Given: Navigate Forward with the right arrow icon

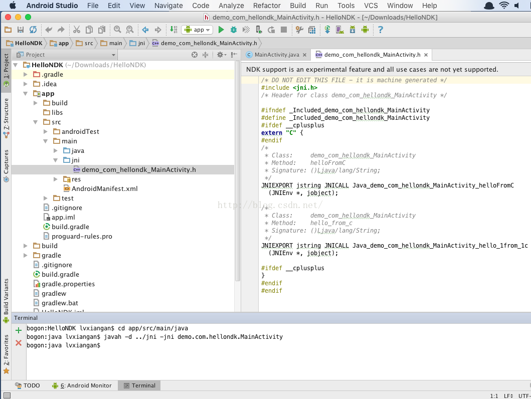Looking at the screenshot, I should point(158,30).
